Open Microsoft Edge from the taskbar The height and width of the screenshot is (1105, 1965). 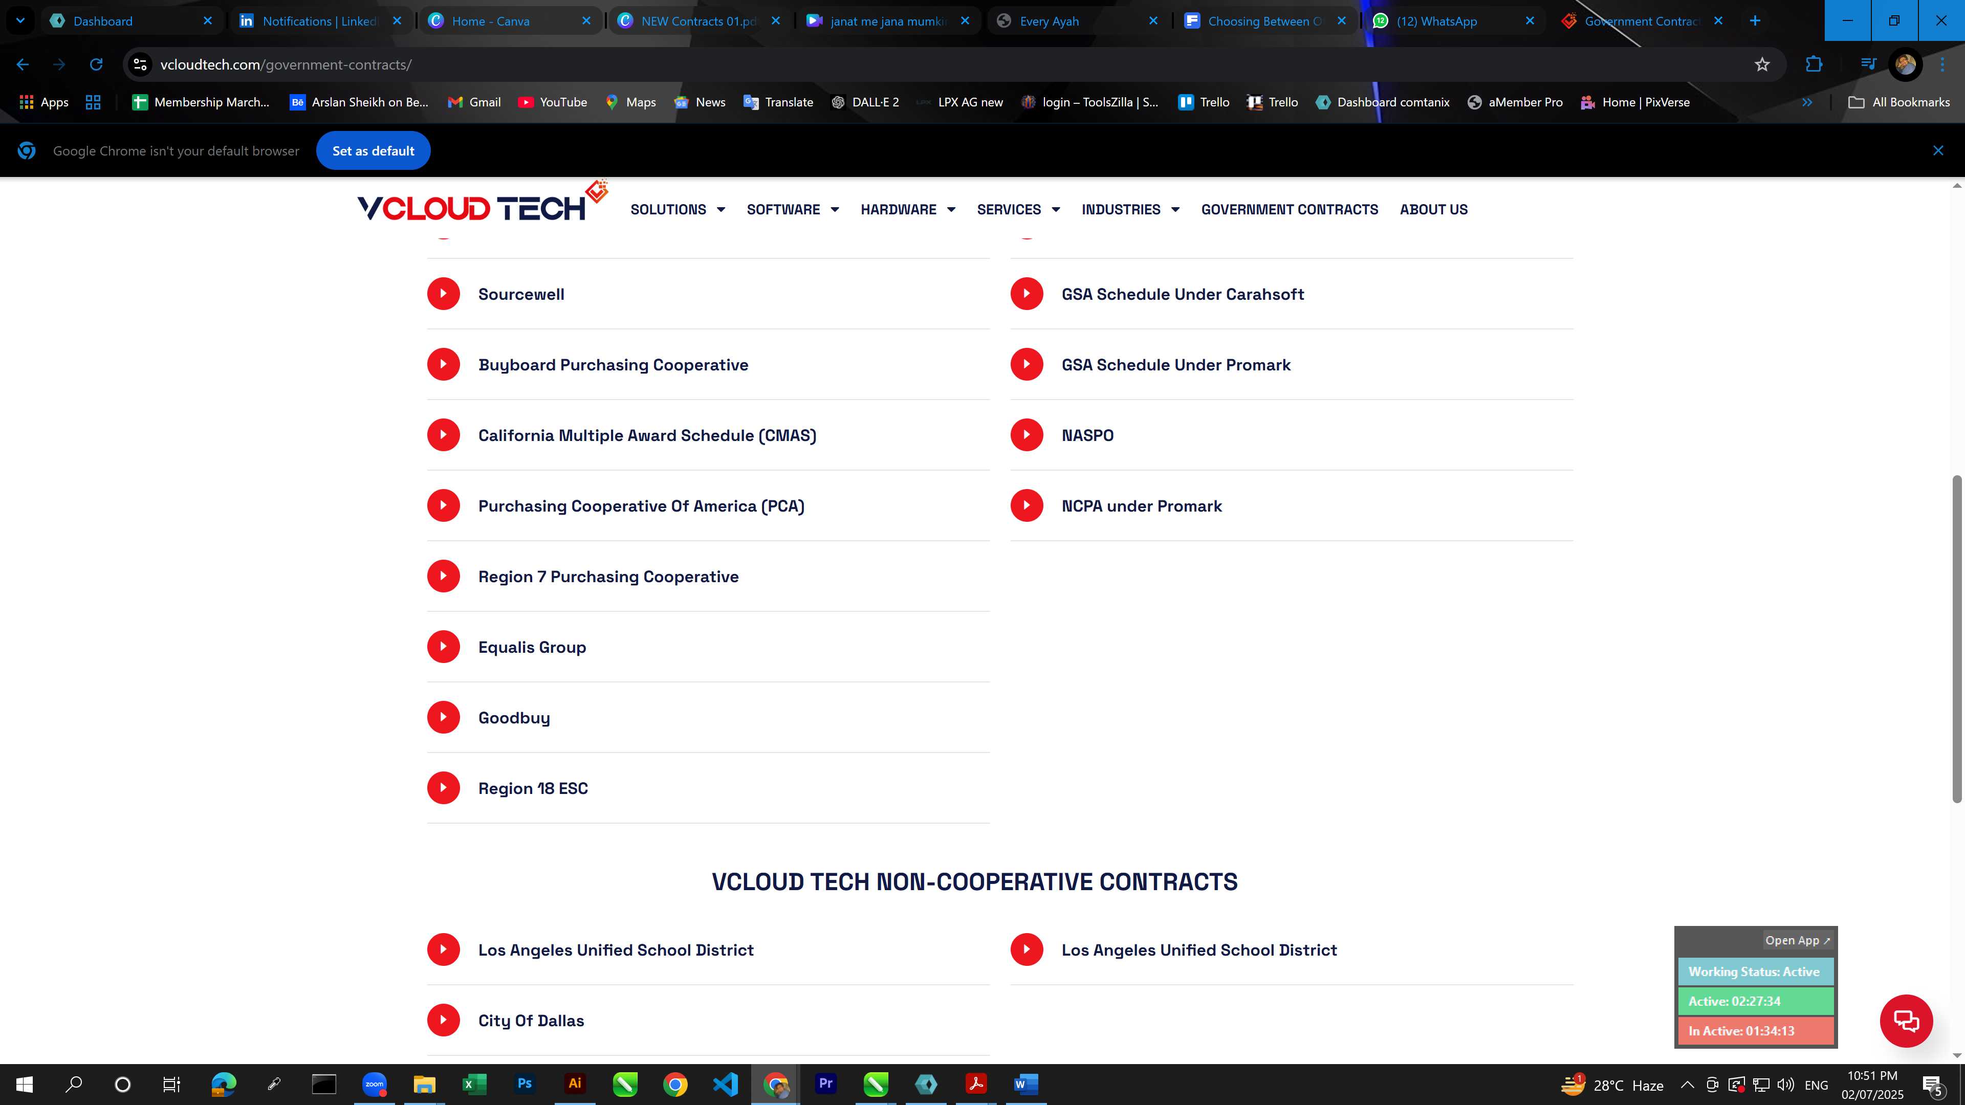coord(224,1084)
